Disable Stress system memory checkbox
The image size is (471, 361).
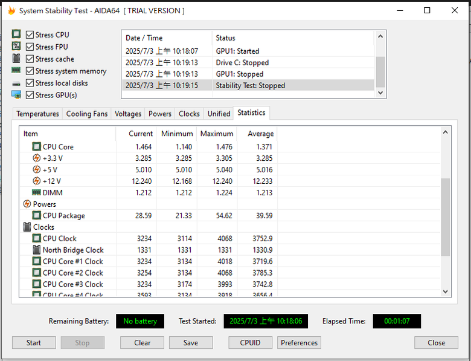(30, 71)
